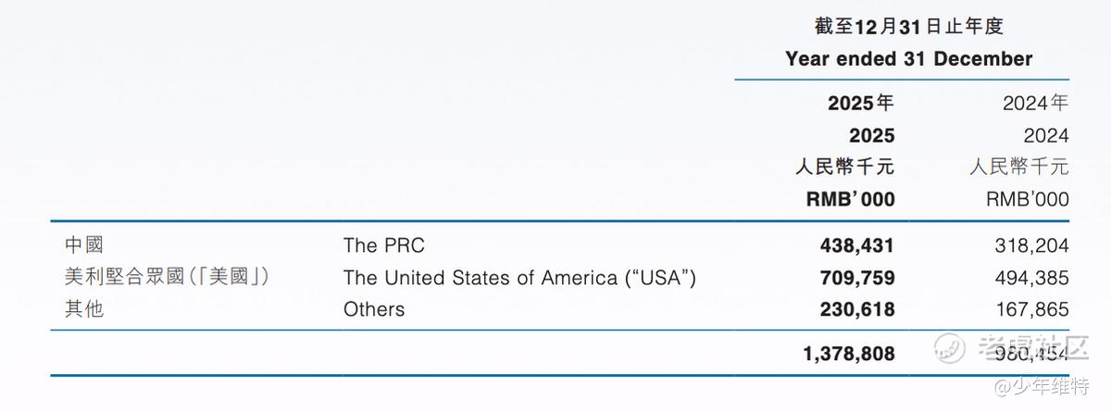The height and width of the screenshot is (412, 1111).
Task: Select the 'Year ended 31 December' header
Action: pos(908,58)
